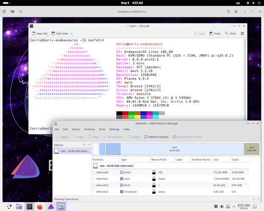Click the Apply toolbar button

click(62, 137)
